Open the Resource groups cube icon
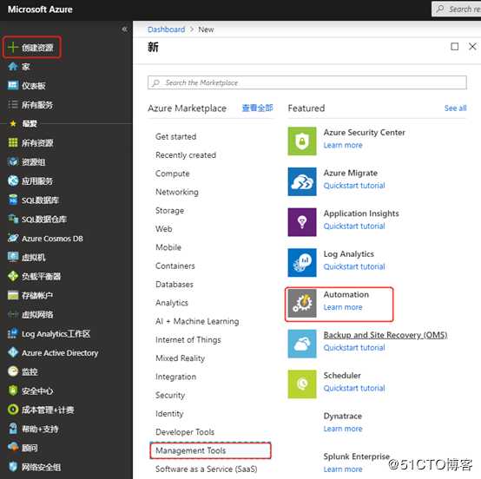 (13, 161)
